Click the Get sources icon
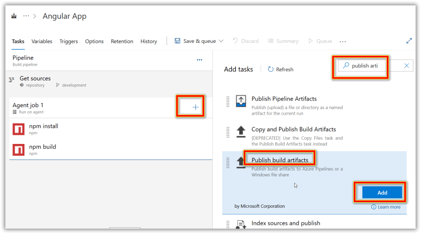The height and width of the screenshot is (234, 421). tap(11, 80)
